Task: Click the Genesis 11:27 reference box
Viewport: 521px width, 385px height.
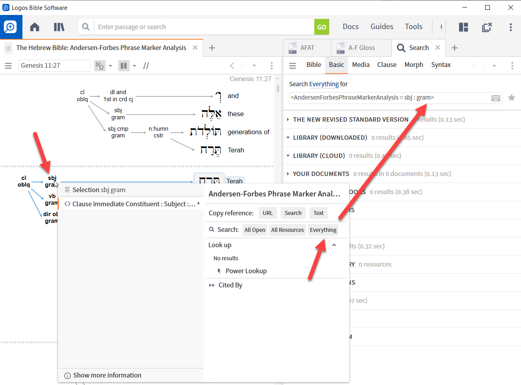Action: (x=54, y=66)
